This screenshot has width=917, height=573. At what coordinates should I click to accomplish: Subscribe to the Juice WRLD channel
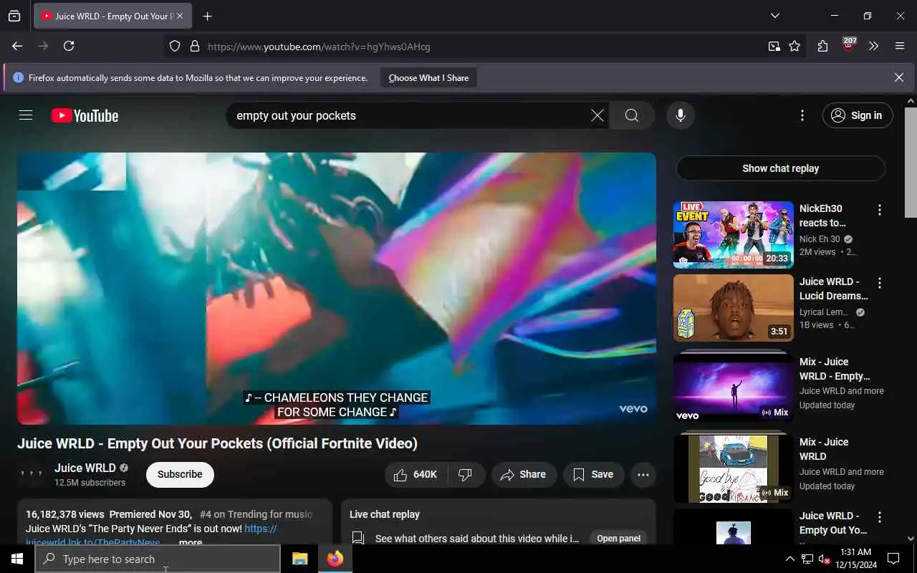pyautogui.click(x=180, y=474)
